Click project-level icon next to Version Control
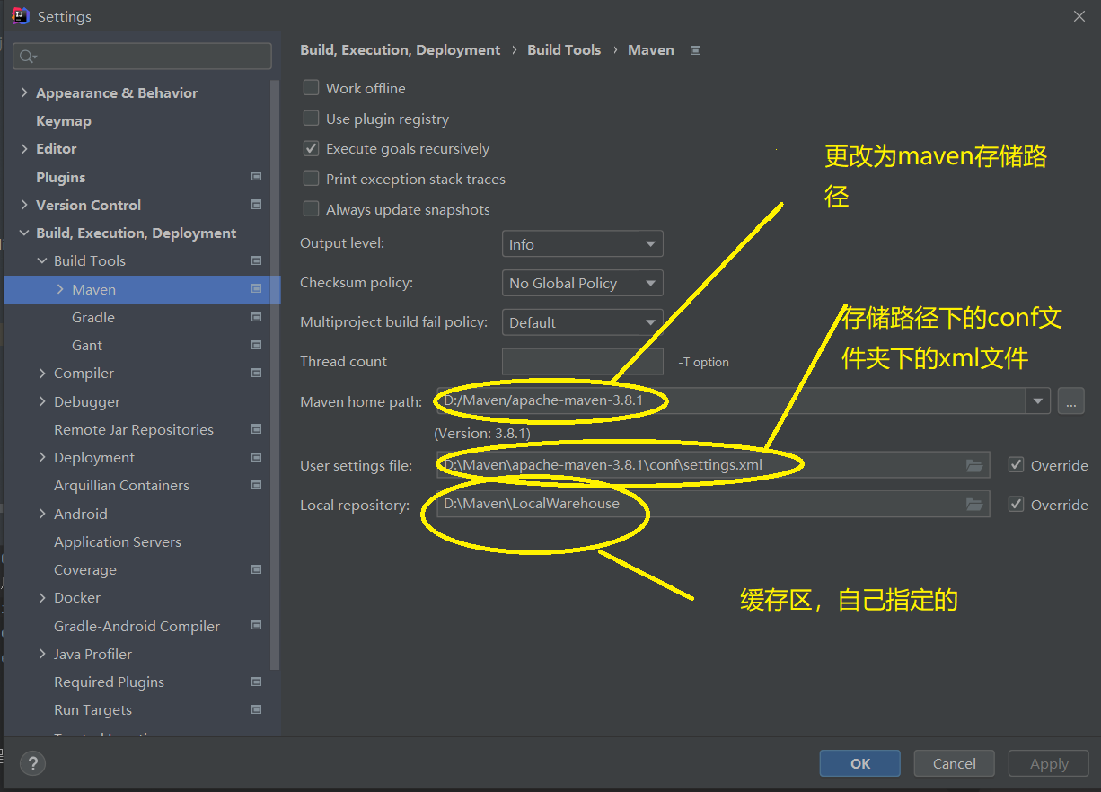The image size is (1101, 792). pyautogui.click(x=257, y=205)
